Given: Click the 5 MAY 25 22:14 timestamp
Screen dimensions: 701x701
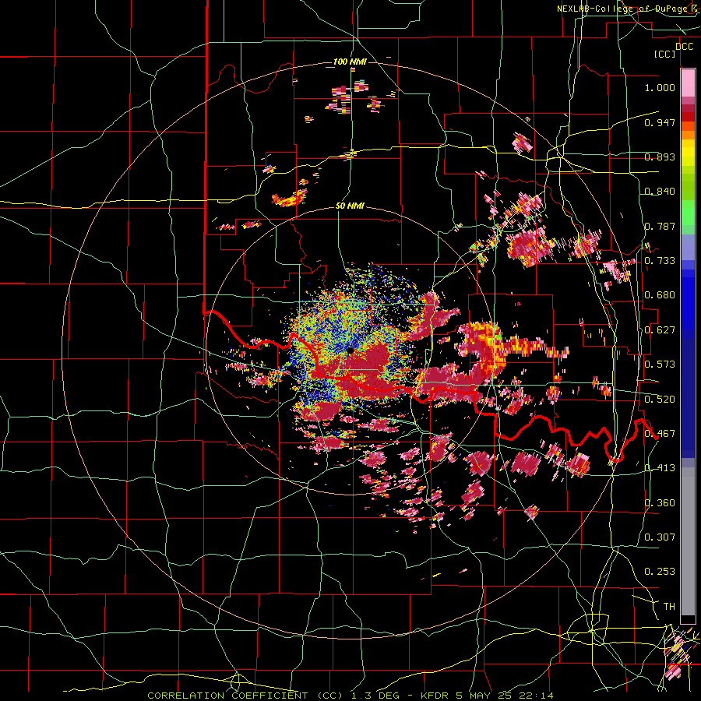Looking at the screenshot, I should [505, 696].
